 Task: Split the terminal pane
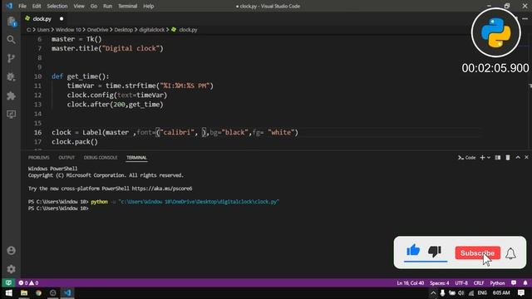point(498,158)
